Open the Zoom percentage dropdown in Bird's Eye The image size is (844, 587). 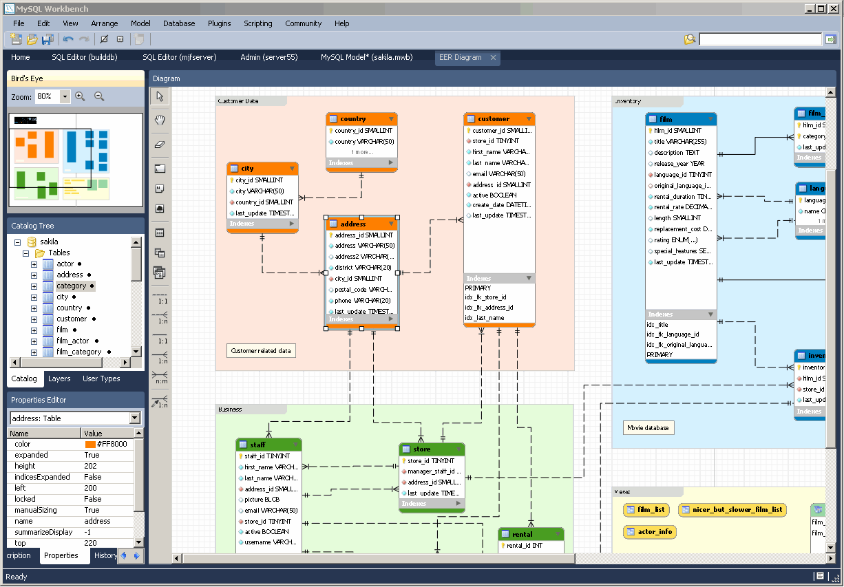[64, 96]
